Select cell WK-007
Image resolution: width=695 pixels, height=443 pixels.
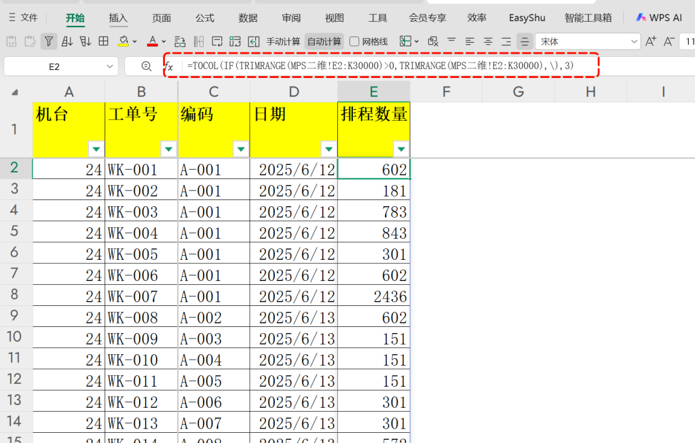(141, 296)
